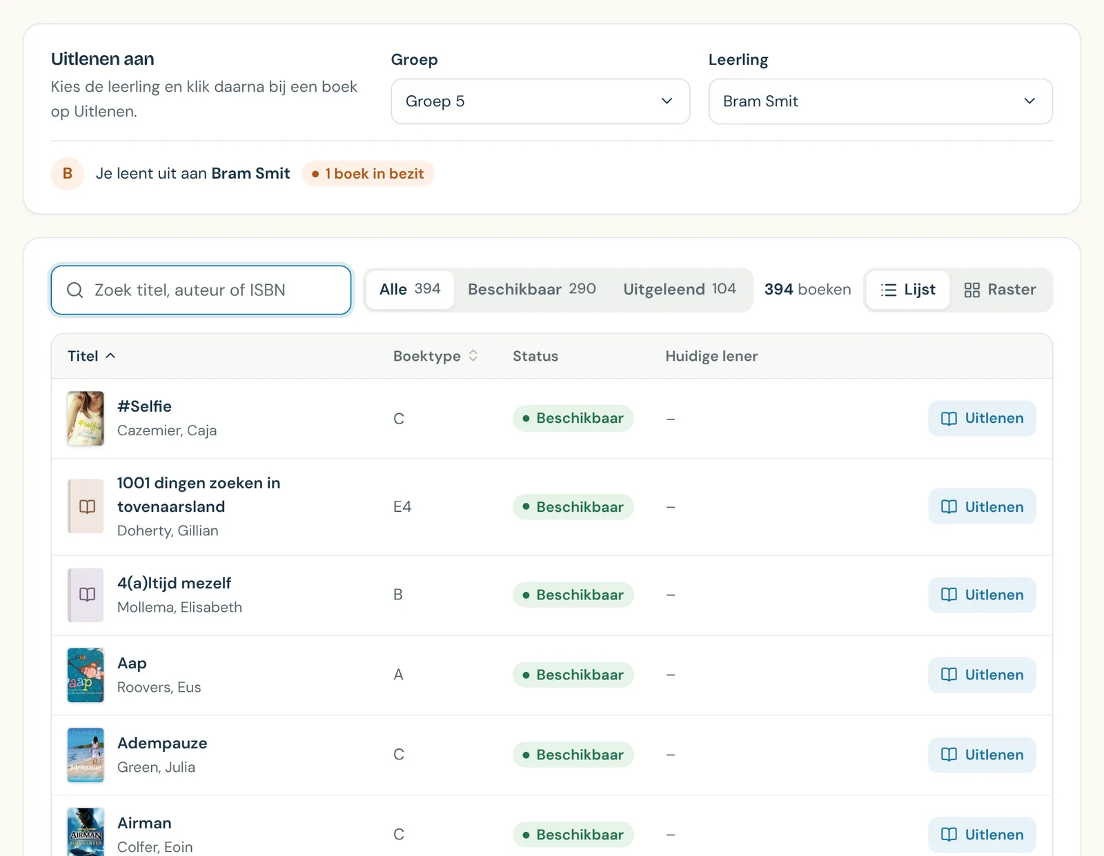Screen dimensions: 1104x856
Task: Show Alle 394 books tab
Action: pyautogui.click(x=410, y=289)
